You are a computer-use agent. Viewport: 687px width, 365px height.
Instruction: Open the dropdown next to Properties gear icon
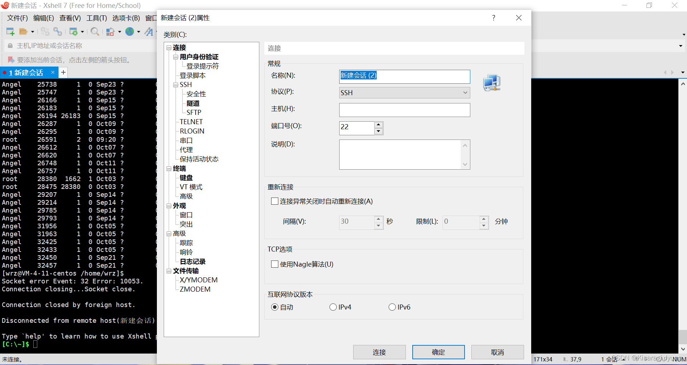coord(82,32)
